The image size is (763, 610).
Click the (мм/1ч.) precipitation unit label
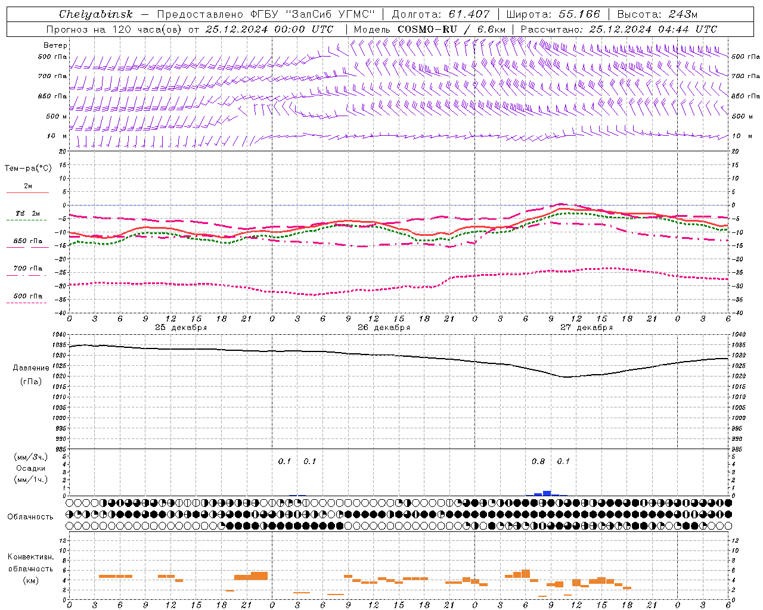31,480
